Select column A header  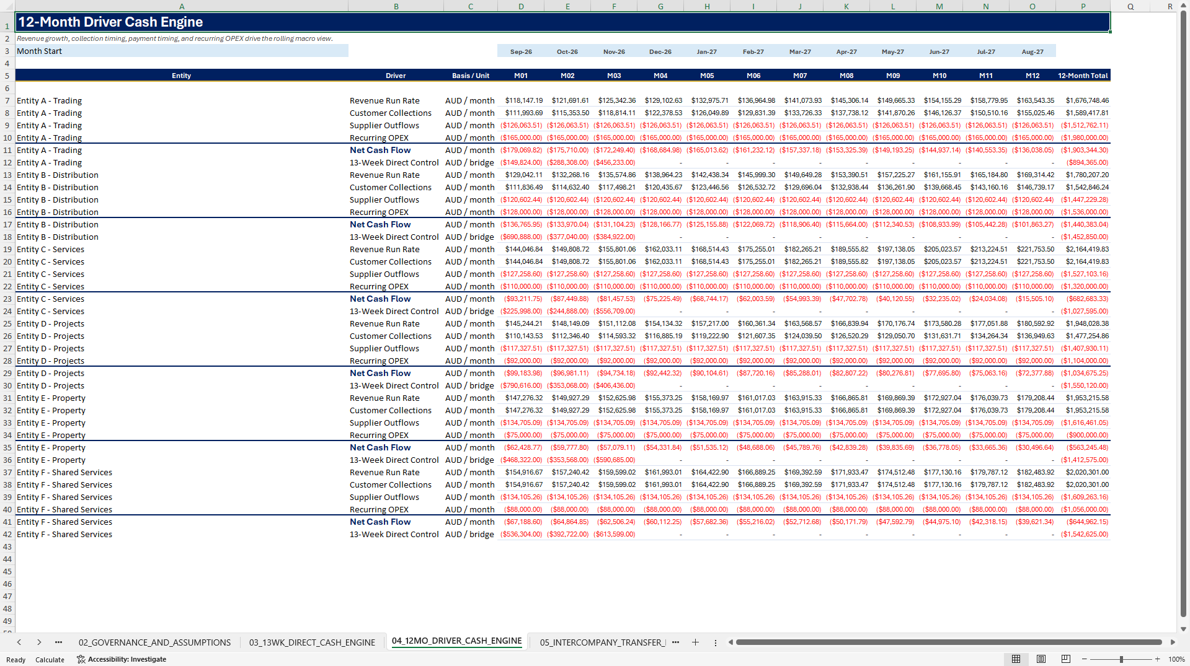click(182, 6)
